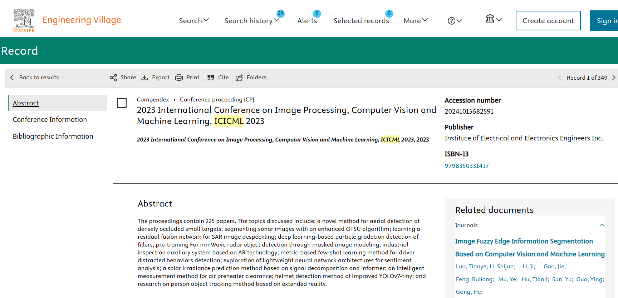Click 'Record 1 of 349' text
This screenshot has width=618, height=298.
[587, 78]
